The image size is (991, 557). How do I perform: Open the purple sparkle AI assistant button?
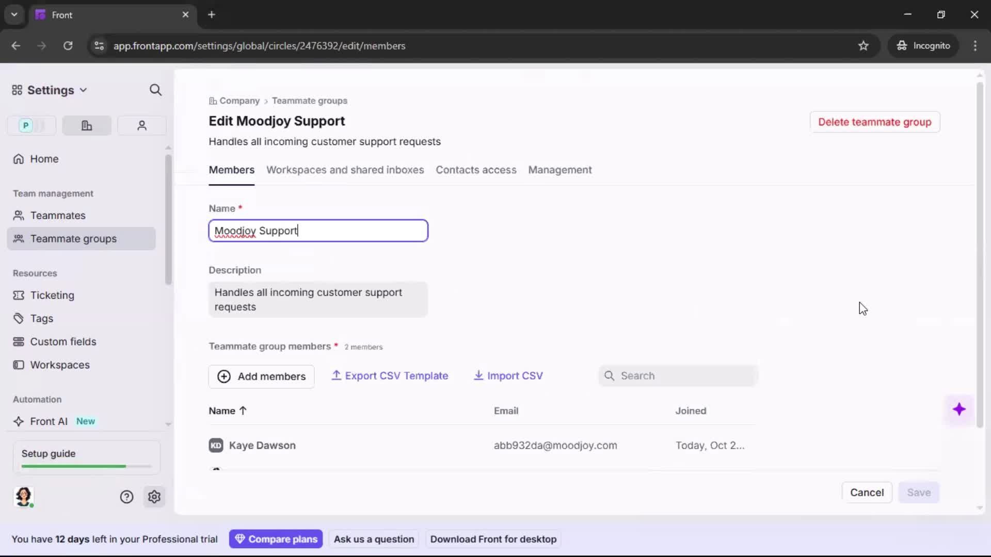coord(959,409)
